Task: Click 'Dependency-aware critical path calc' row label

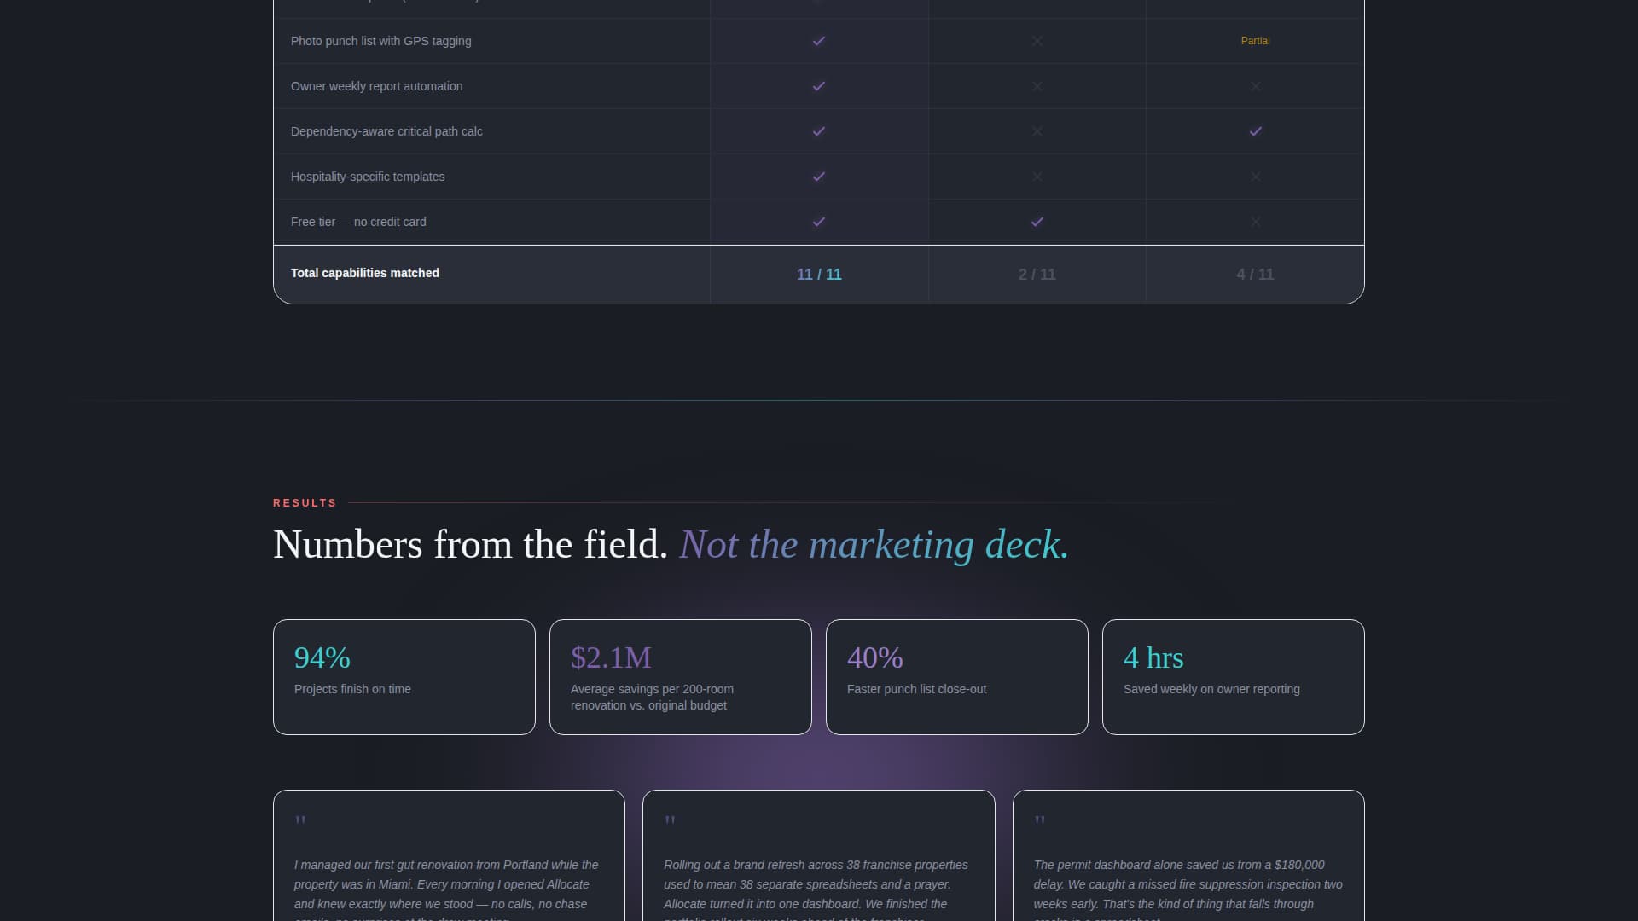Action: click(x=386, y=131)
